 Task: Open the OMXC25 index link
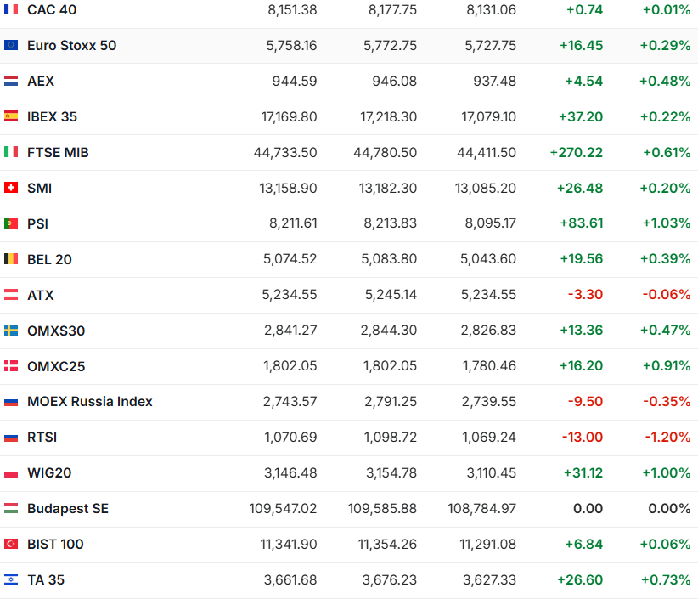(x=56, y=366)
